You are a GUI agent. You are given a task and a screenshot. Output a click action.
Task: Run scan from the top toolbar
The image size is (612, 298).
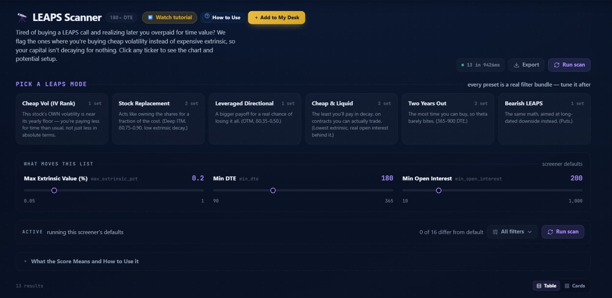coord(569,65)
